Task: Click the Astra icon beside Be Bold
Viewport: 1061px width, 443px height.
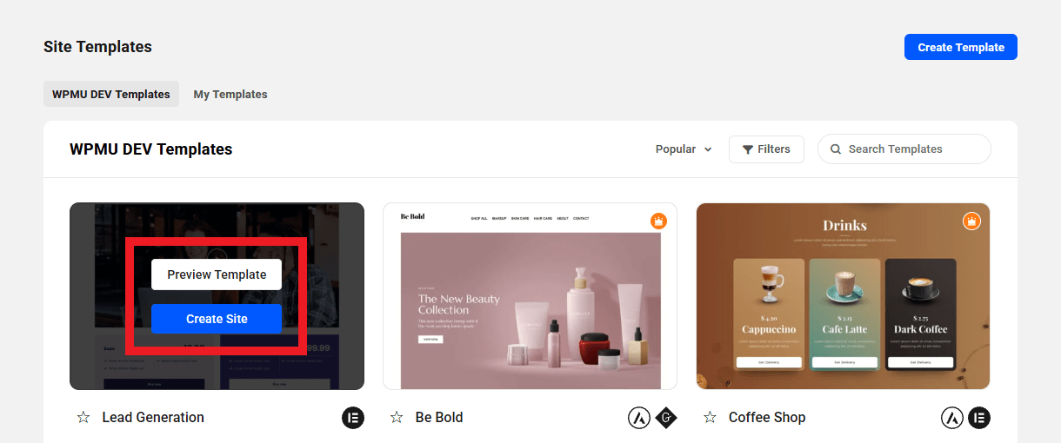Action: pyautogui.click(x=639, y=418)
